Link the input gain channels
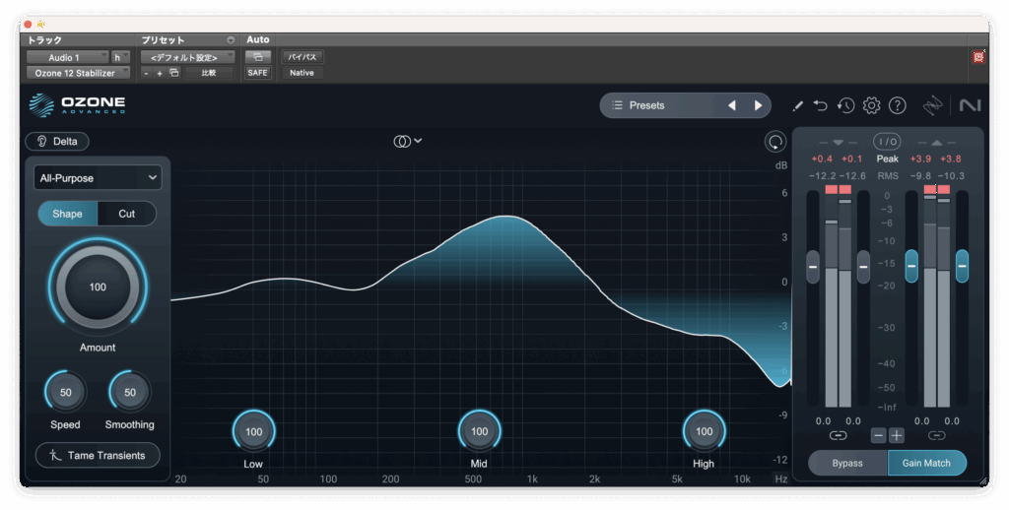The height and width of the screenshot is (510, 1009). pyautogui.click(x=838, y=435)
